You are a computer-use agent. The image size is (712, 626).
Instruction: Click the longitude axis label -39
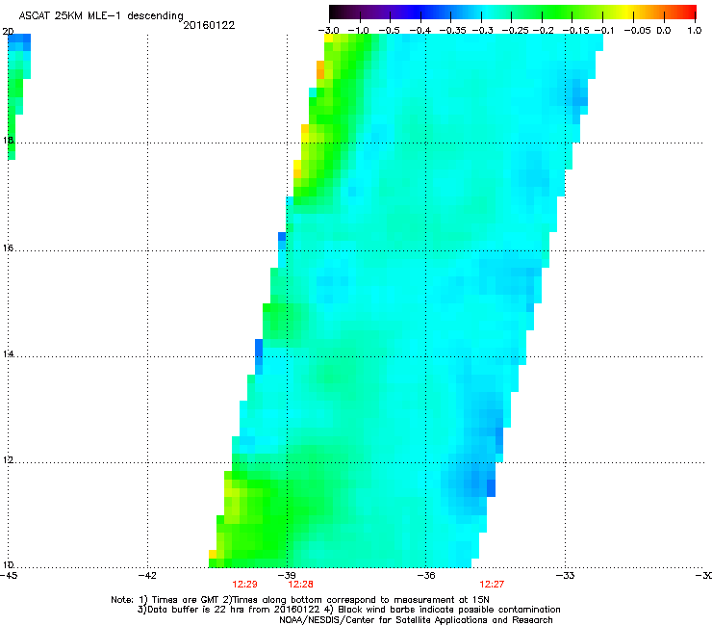287,576
